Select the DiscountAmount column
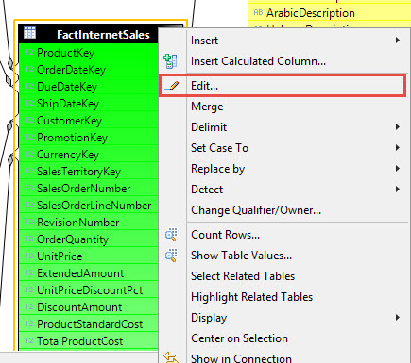411x363 pixels. (88, 306)
